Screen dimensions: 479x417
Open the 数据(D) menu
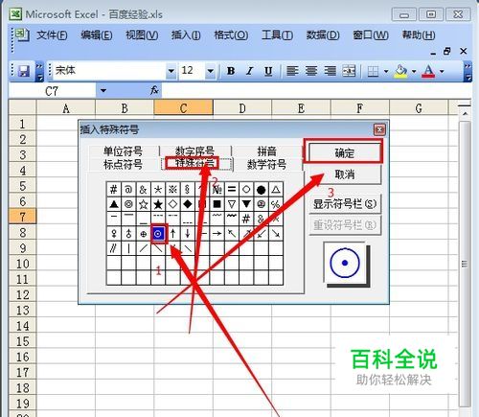(x=323, y=35)
